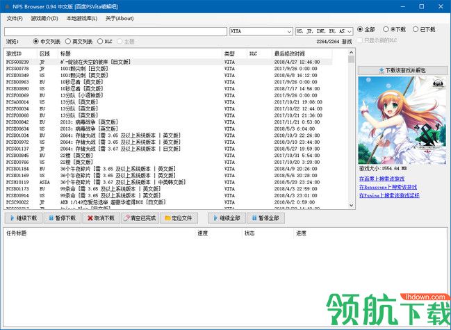Image resolution: width=451 pixels, height=330 pixels.
Task: Click the 状态 status column header
Action: (x=268, y=233)
